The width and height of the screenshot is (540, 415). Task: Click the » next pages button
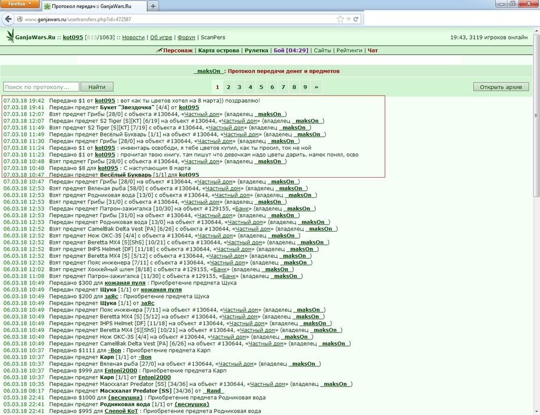[316, 87]
